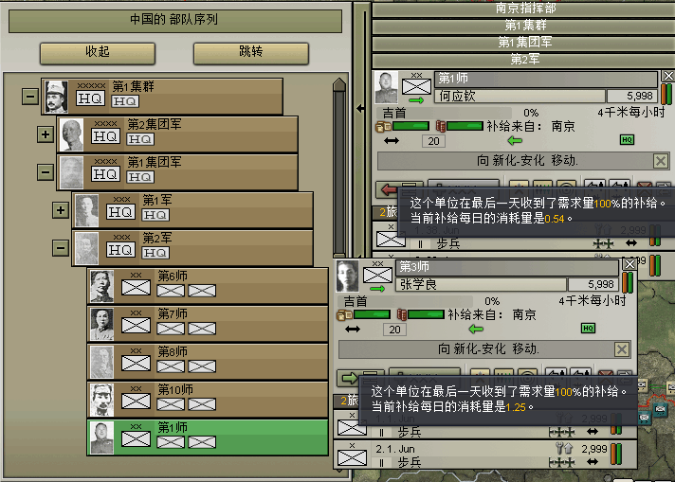
Task: Click the first brigade icon under 第7师
Action: click(171, 329)
